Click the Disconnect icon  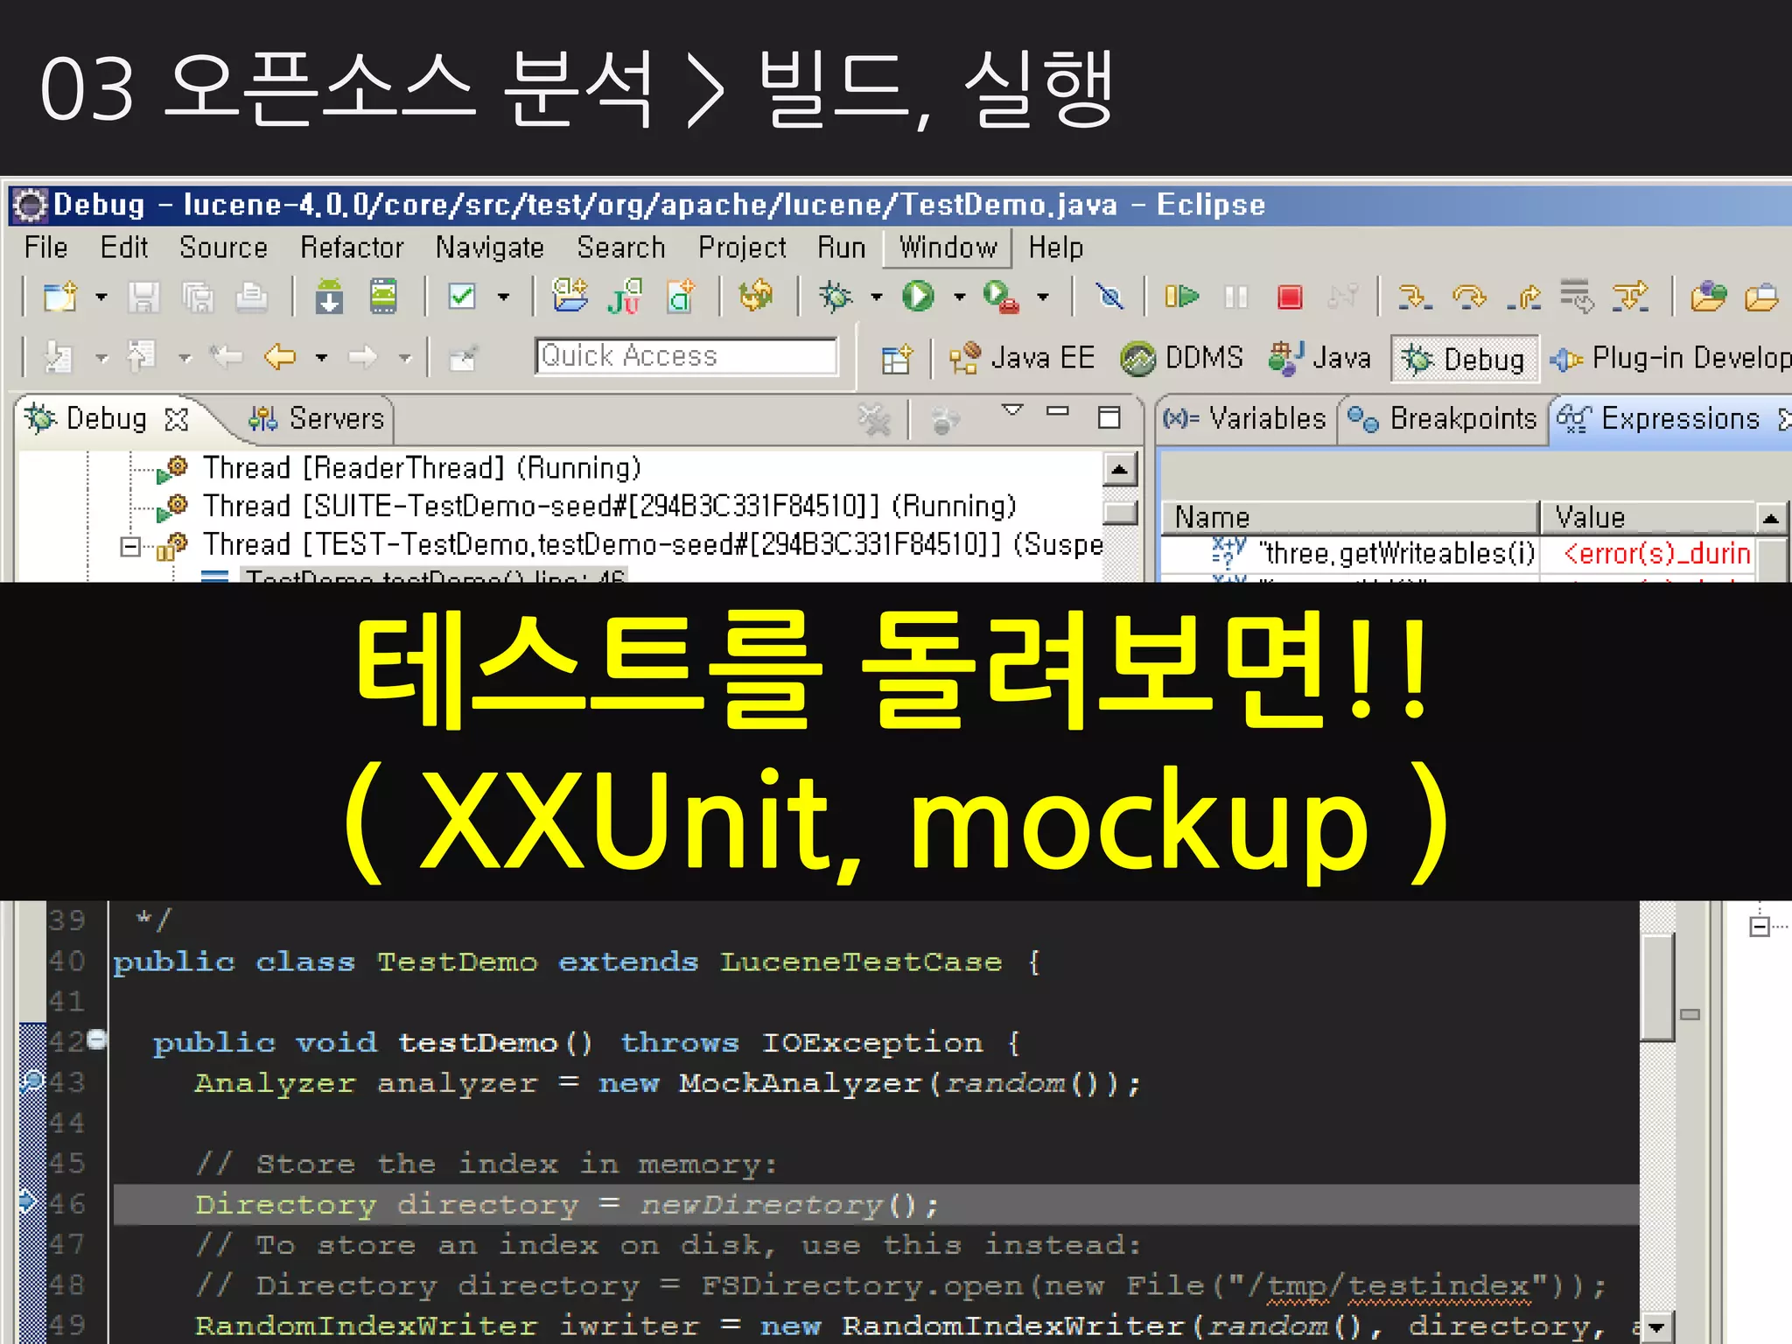click(x=1342, y=297)
